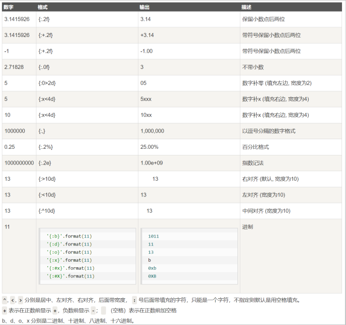This screenshot has height=325, width=346.
Task: Click the format {:>10d}
Action: tap(47, 179)
